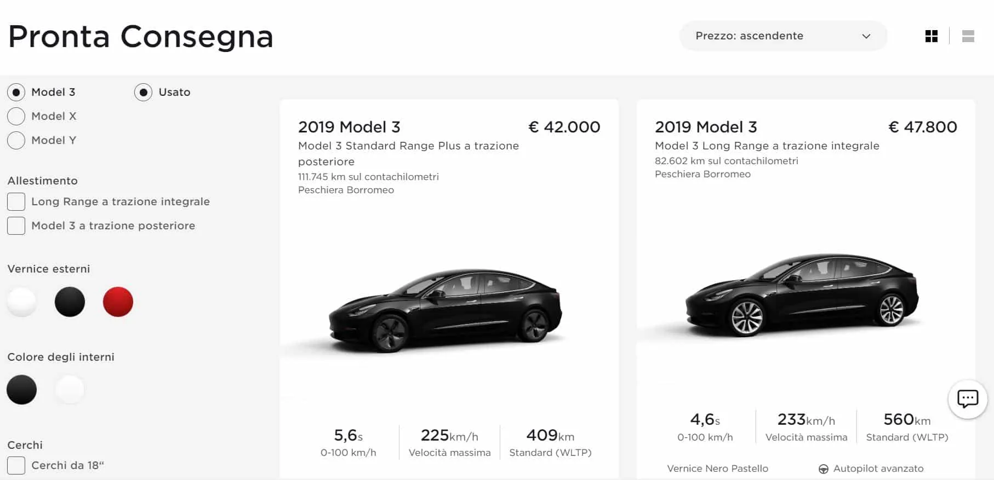Select the Model X radio button
Viewport: 994px width, 480px height.
coord(16,116)
